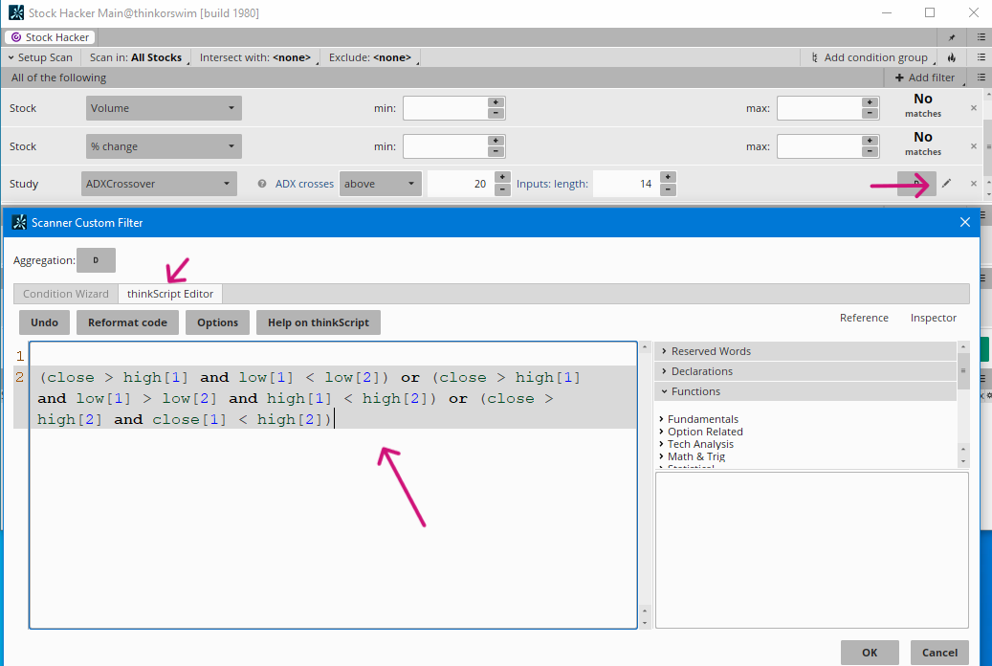Open the Inspector panel tab

(x=933, y=318)
